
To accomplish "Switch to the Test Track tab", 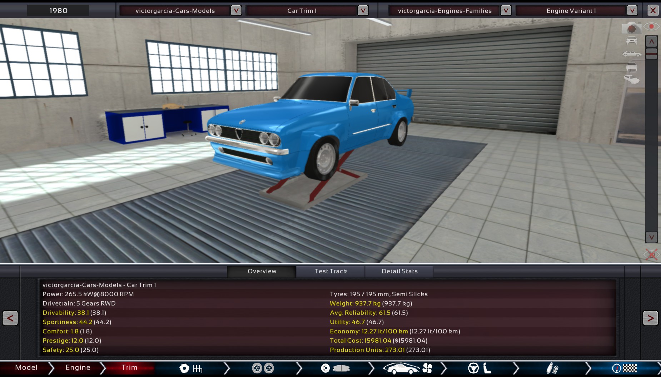I will click(330, 271).
